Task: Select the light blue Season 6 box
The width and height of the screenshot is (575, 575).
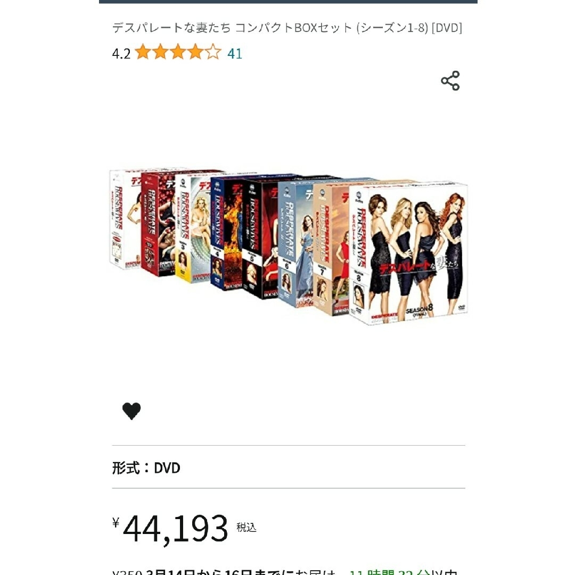Action: point(295,243)
